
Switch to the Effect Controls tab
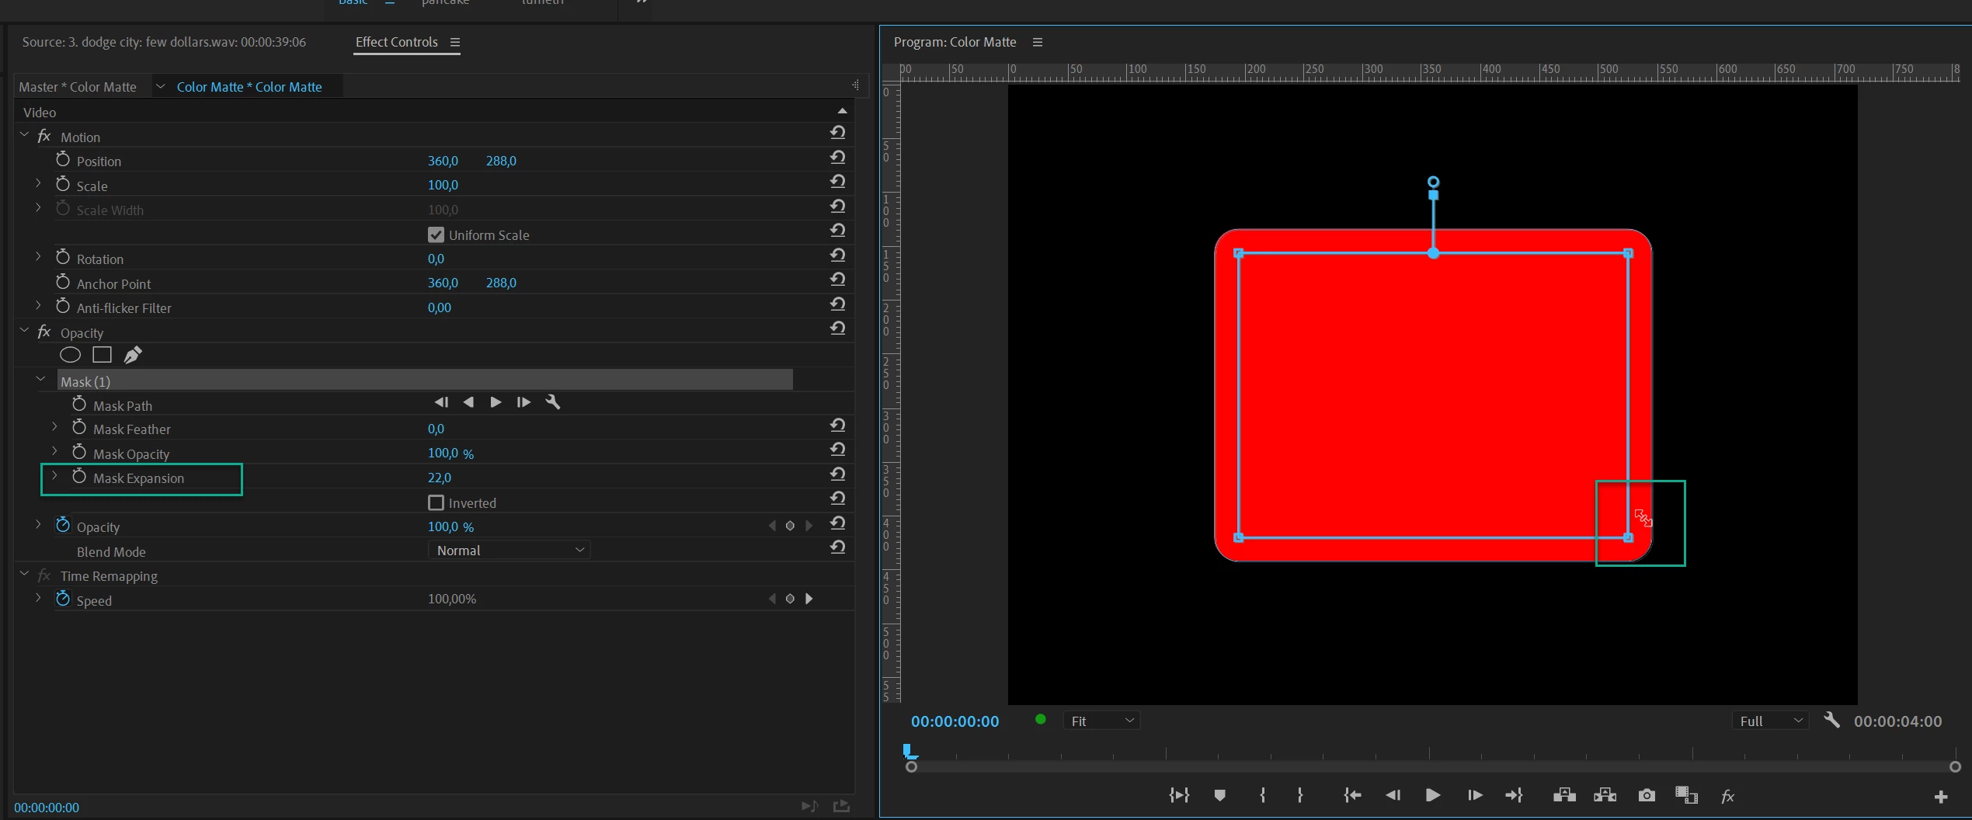coord(396,42)
